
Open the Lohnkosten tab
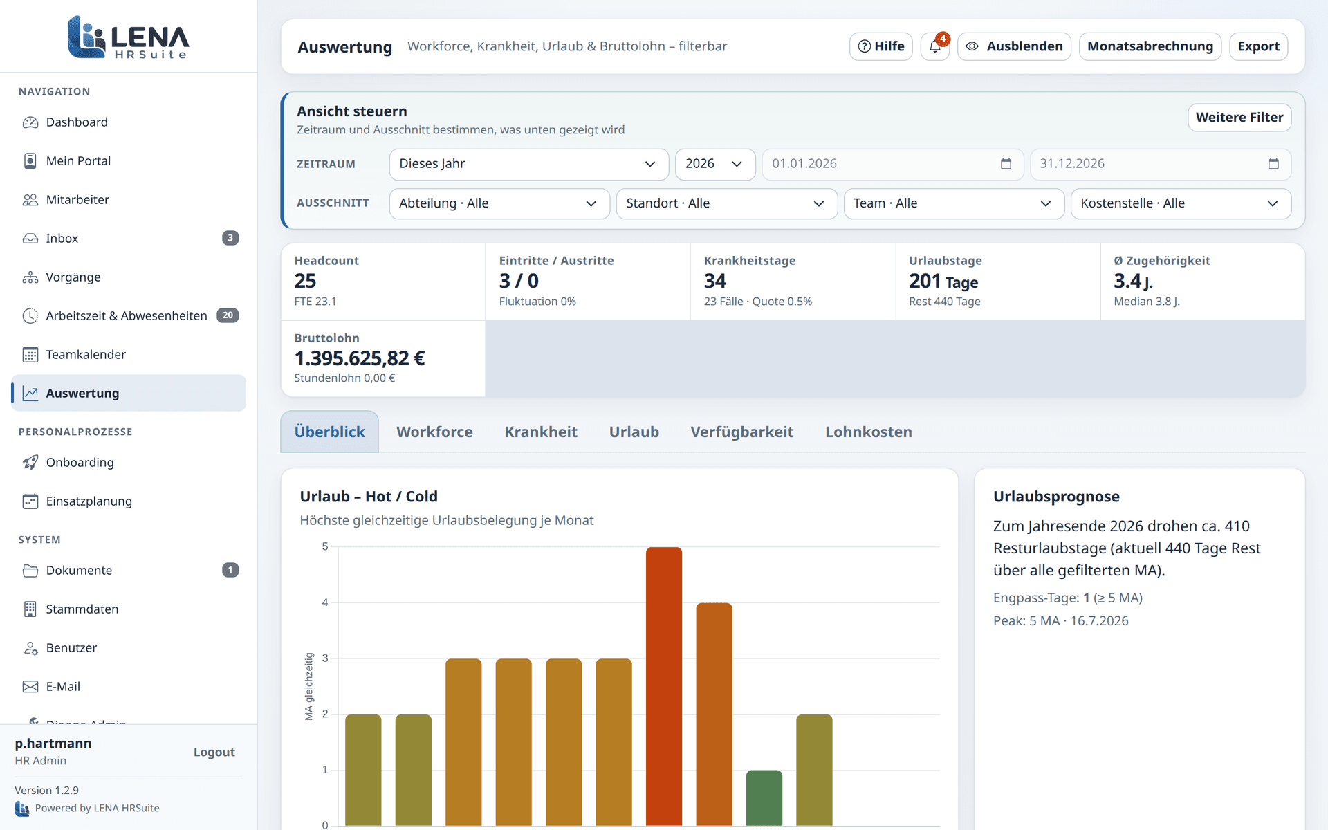point(868,432)
